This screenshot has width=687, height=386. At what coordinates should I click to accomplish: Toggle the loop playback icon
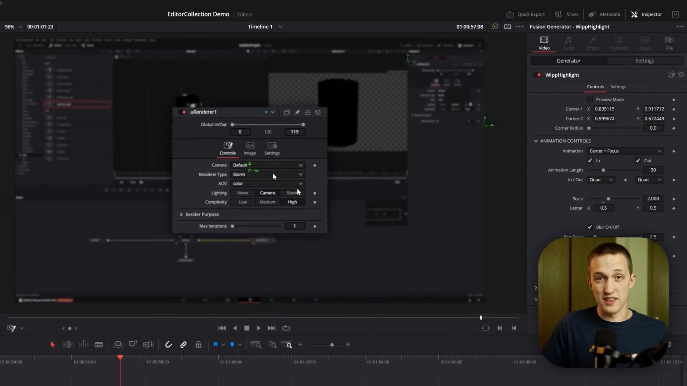click(x=286, y=328)
